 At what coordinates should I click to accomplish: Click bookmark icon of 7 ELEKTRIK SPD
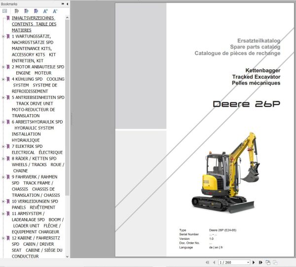click(x=8, y=146)
